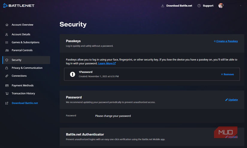Go to Connections page
The height and width of the screenshot is (148, 247).
(19, 76)
